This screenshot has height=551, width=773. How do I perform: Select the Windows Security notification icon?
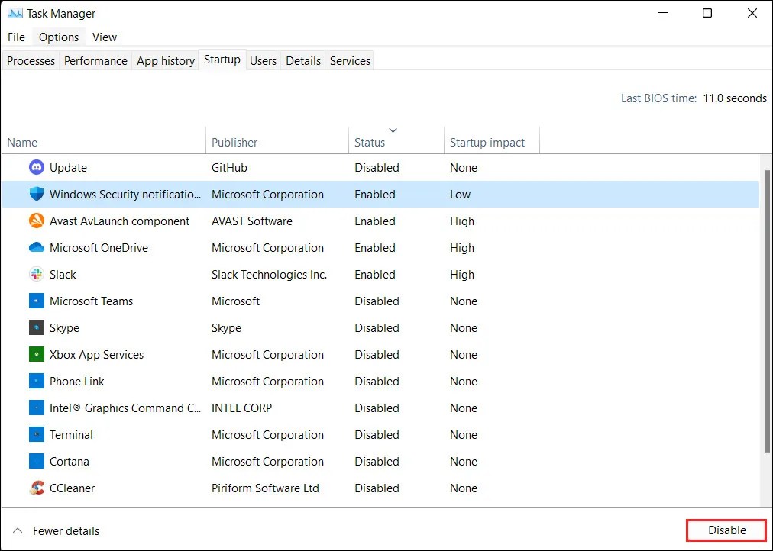(x=36, y=194)
